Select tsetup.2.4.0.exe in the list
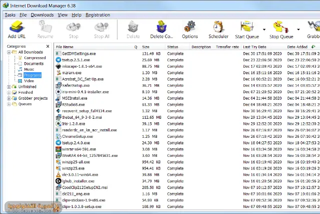This screenshot has height=214, width=320. (76, 143)
